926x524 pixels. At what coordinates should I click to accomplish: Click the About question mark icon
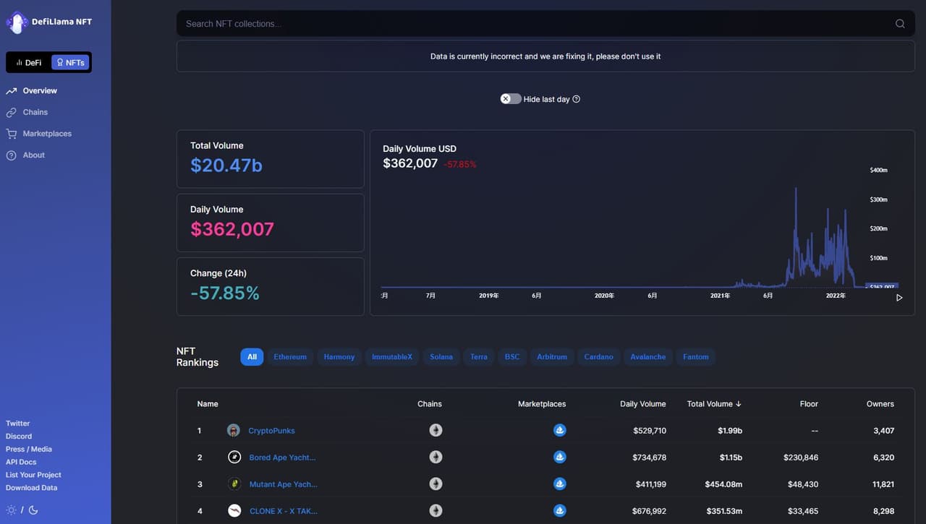coord(12,155)
